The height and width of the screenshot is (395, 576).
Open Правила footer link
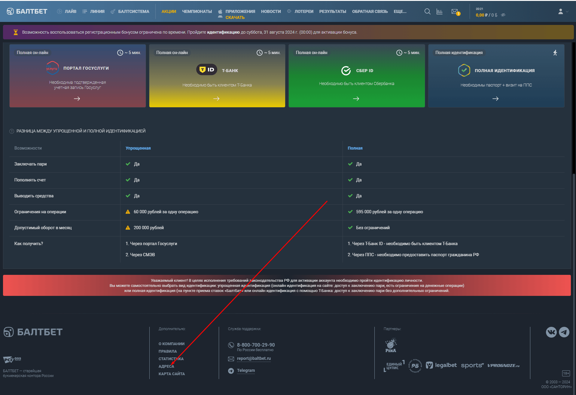[x=168, y=351]
